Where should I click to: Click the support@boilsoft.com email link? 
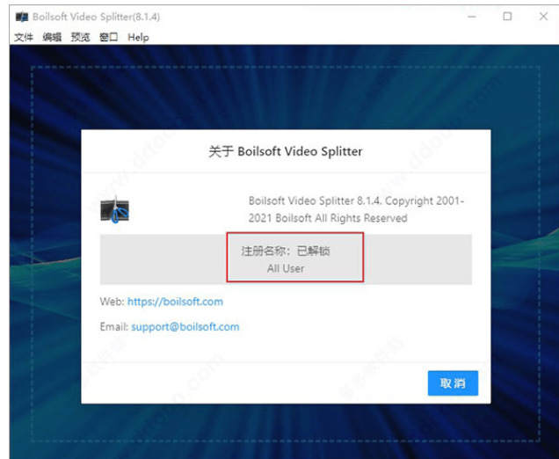click(x=185, y=327)
